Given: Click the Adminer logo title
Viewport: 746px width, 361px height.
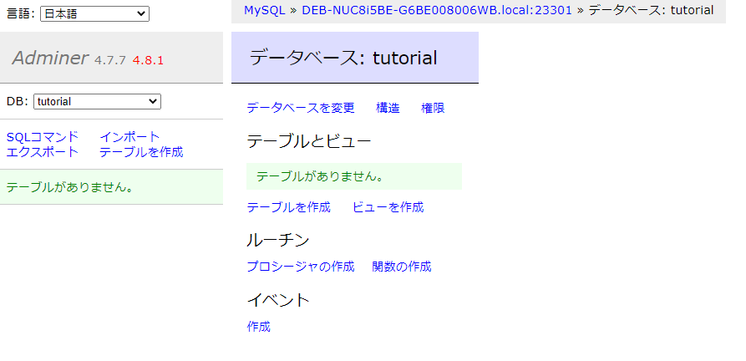Looking at the screenshot, I should [x=50, y=58].
